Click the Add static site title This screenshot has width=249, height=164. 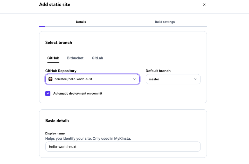(x=55, y=4)
